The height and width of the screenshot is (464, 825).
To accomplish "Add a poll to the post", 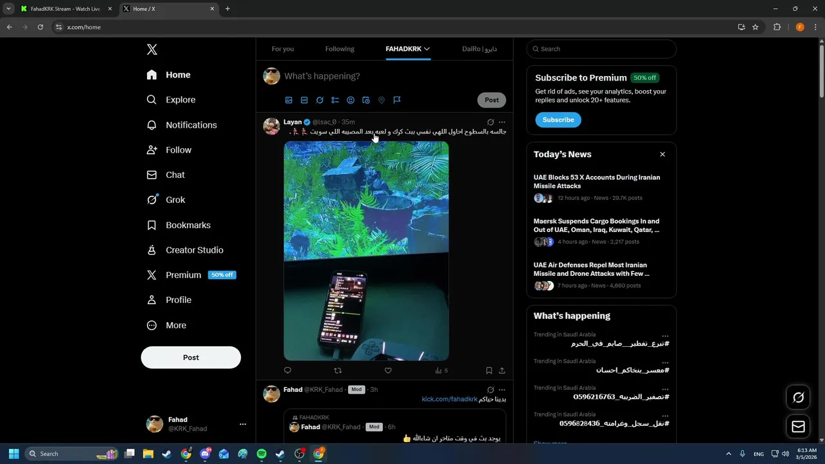I will coord(335,100).
